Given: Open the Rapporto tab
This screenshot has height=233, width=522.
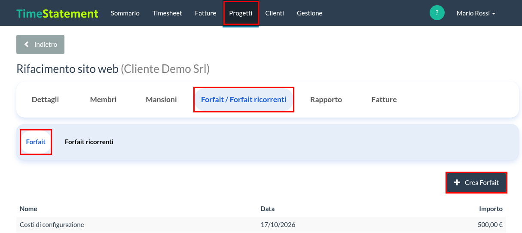Looking at the screenshot, I should pos(326,100).
